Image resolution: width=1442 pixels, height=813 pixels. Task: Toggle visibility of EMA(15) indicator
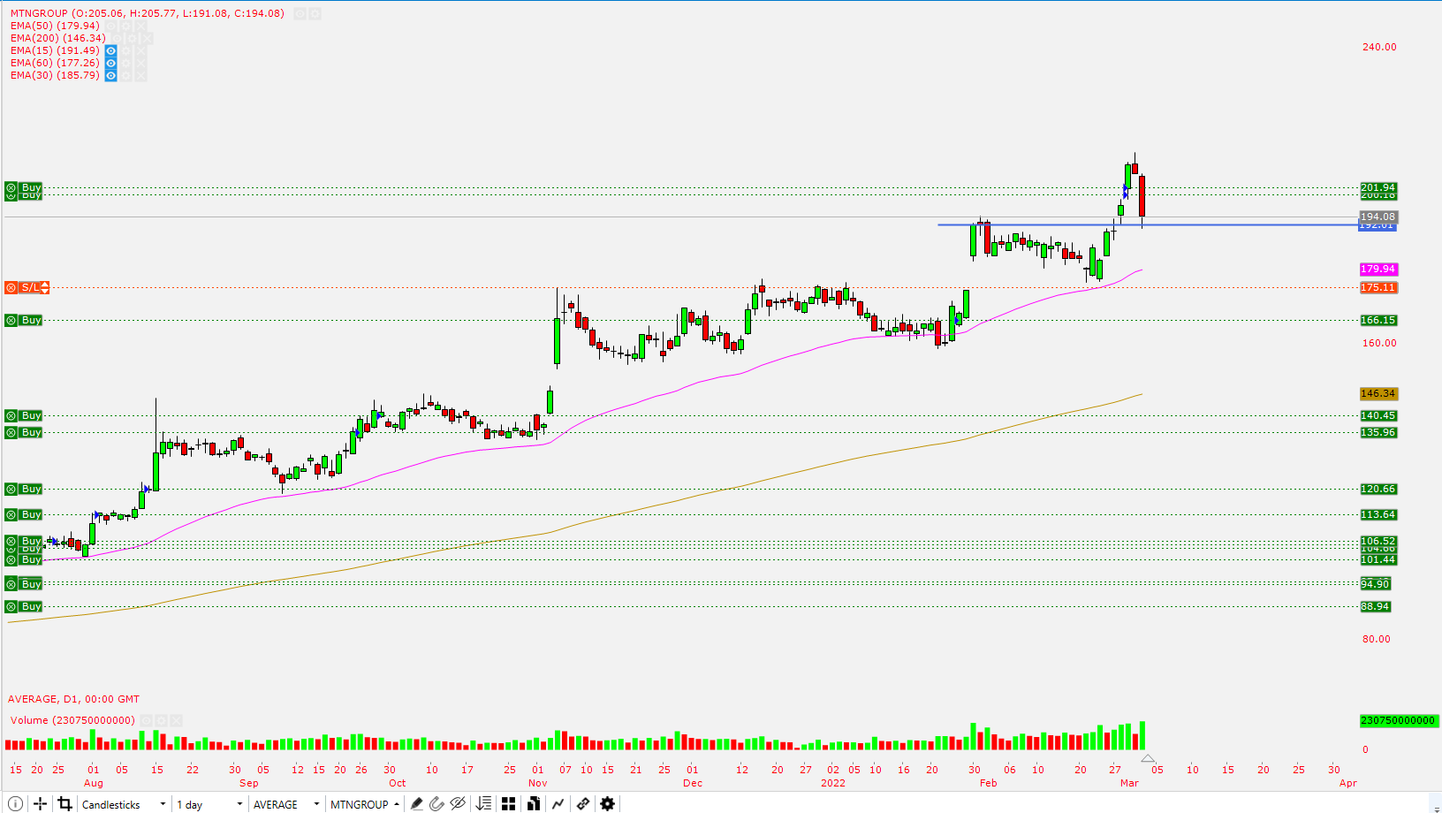click(x=111, y=50)
